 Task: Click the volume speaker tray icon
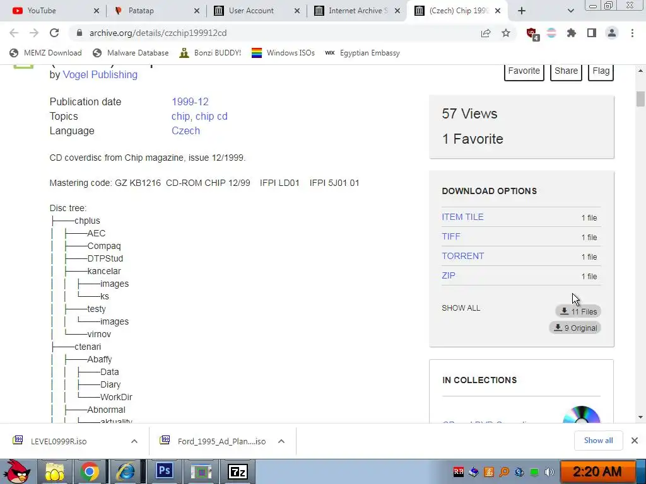(549, 471)
